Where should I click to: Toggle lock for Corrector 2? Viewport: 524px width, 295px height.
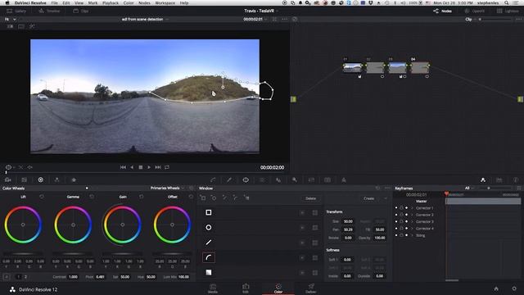[401, 215]
